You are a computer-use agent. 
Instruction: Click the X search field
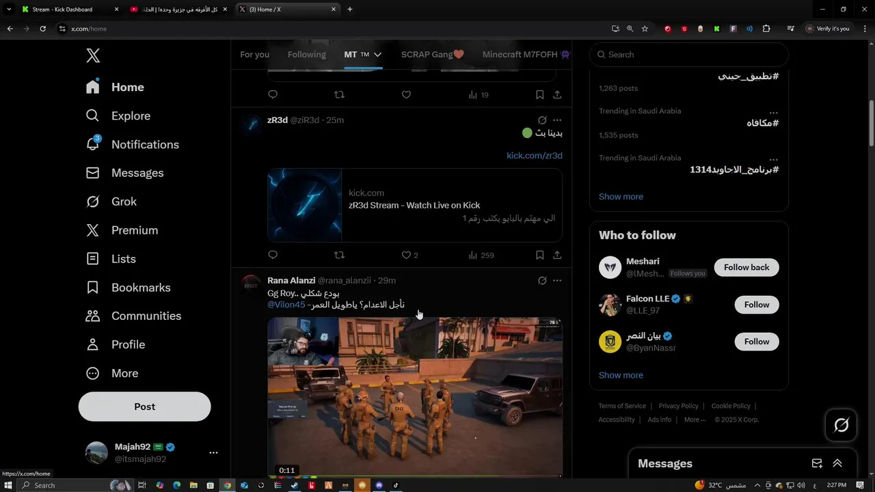coord(689,55)
